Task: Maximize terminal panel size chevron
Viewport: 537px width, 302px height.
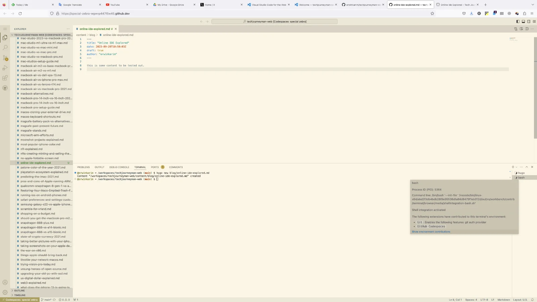Action: pos(527,167)
